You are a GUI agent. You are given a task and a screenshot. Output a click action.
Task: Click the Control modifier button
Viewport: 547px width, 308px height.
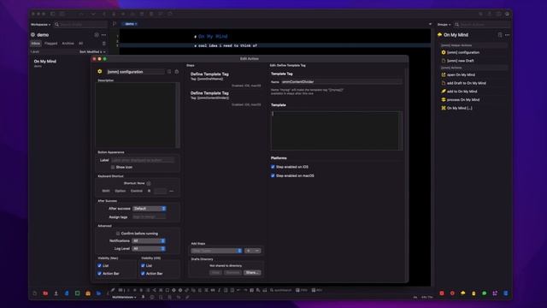pos(137,191)
